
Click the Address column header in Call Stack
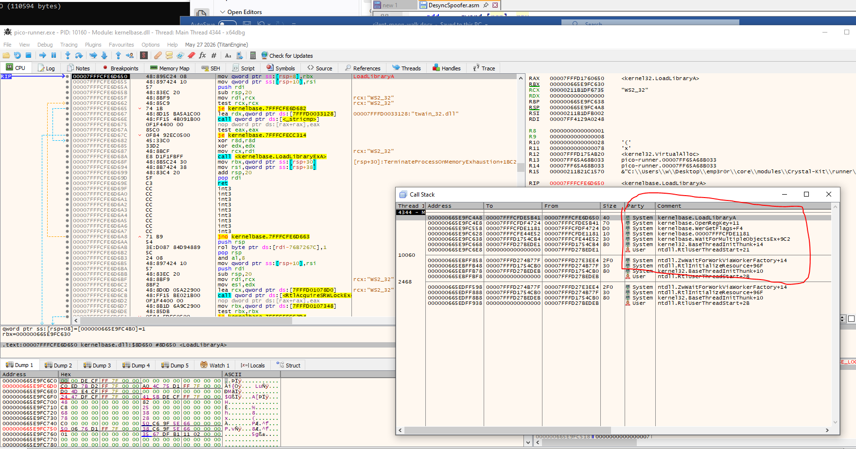pyautogui.click(x=454, y=206)
